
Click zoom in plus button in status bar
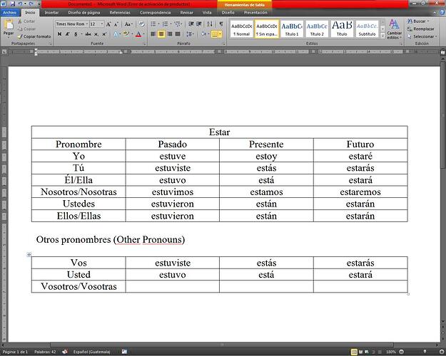(442, 352)
